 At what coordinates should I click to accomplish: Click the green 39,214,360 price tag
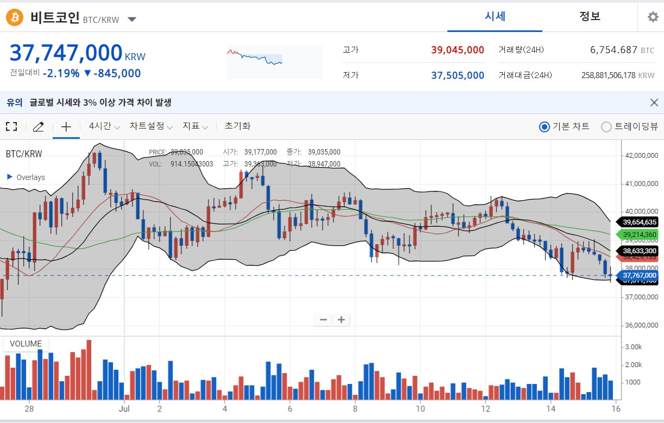(x=637, y=234)
